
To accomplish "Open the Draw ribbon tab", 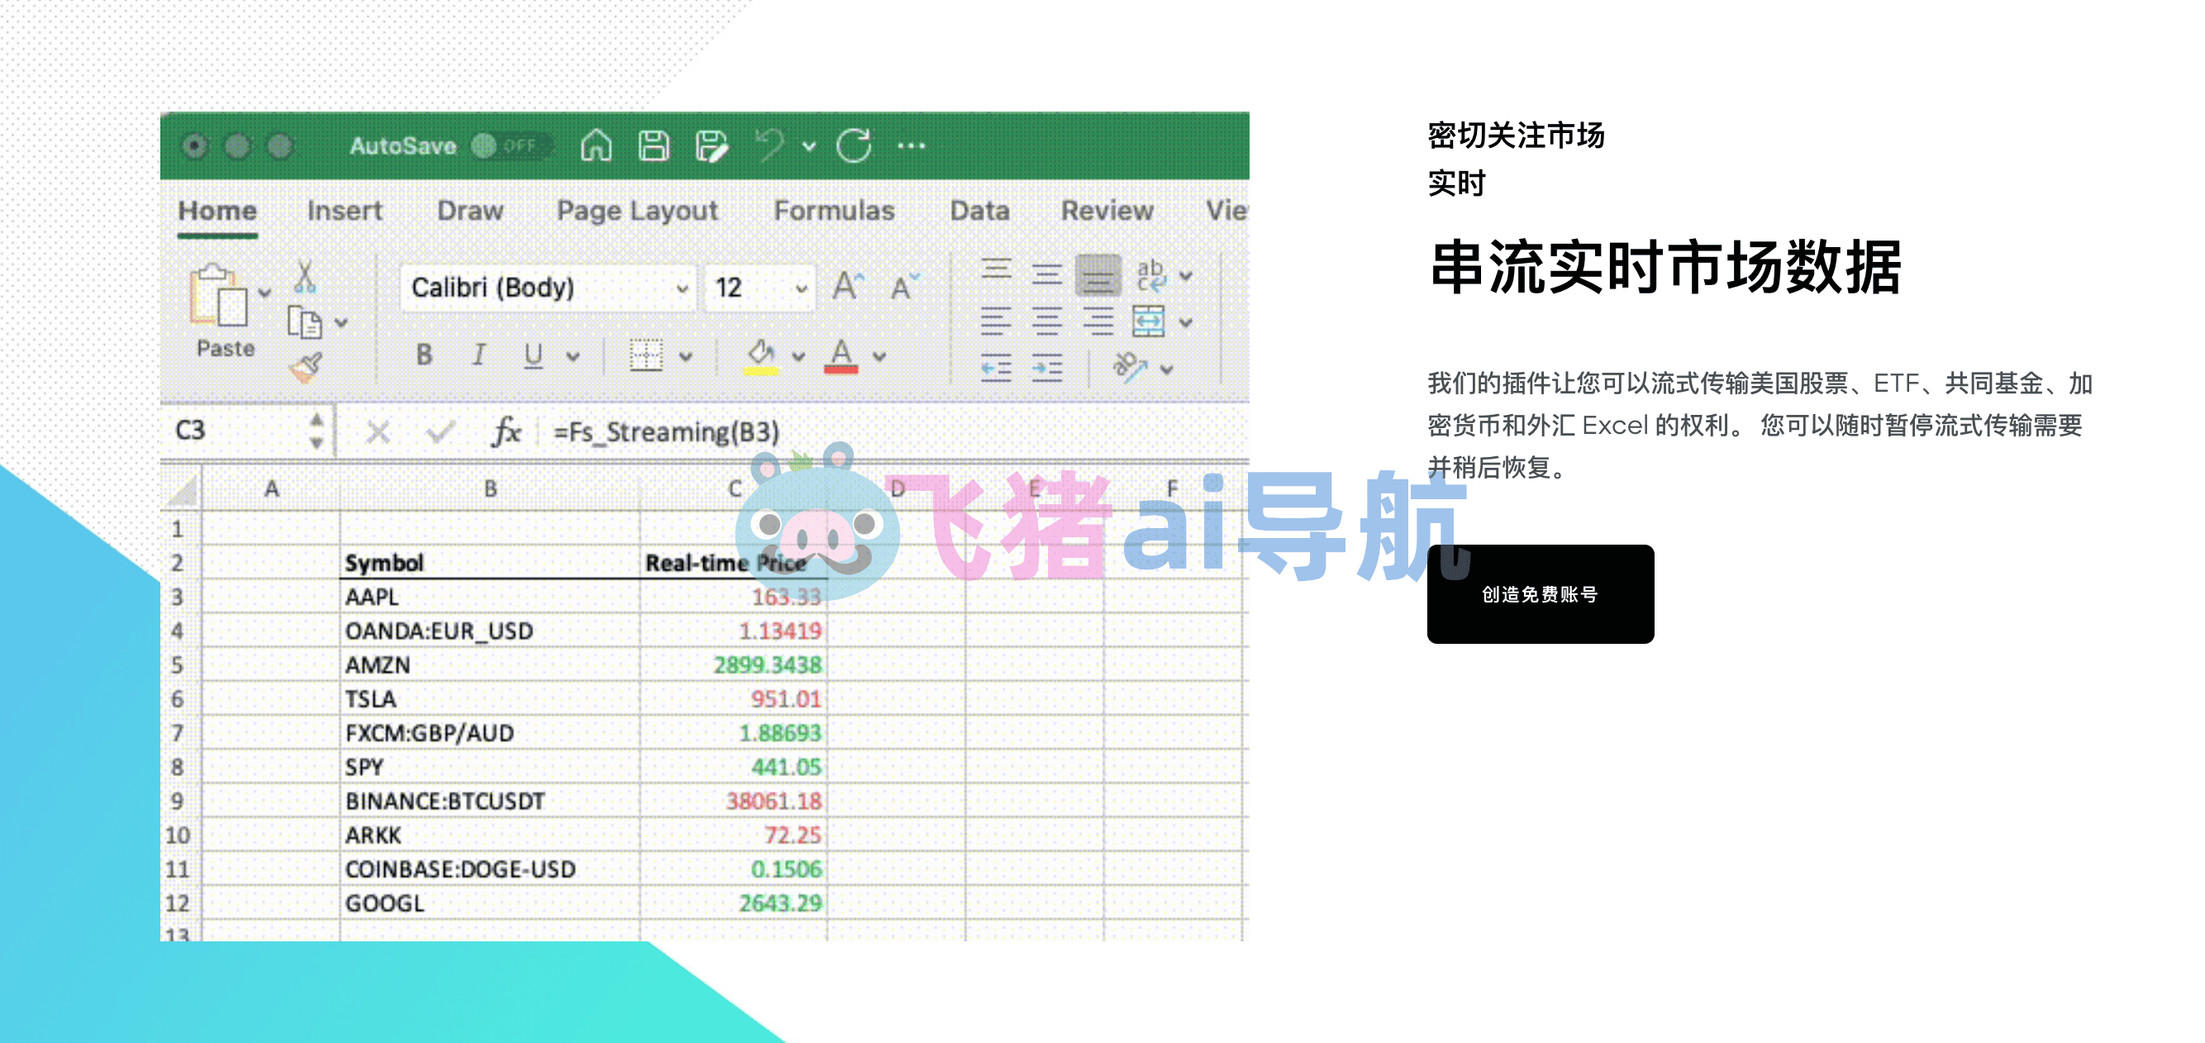I will point(470,211).
